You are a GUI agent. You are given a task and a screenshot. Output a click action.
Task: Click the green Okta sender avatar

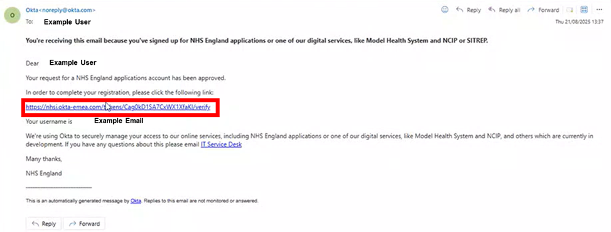[x=12, y=15]
